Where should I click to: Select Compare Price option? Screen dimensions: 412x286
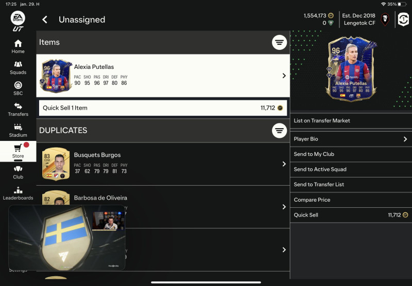pyautogui.click(x=351, y=200)
